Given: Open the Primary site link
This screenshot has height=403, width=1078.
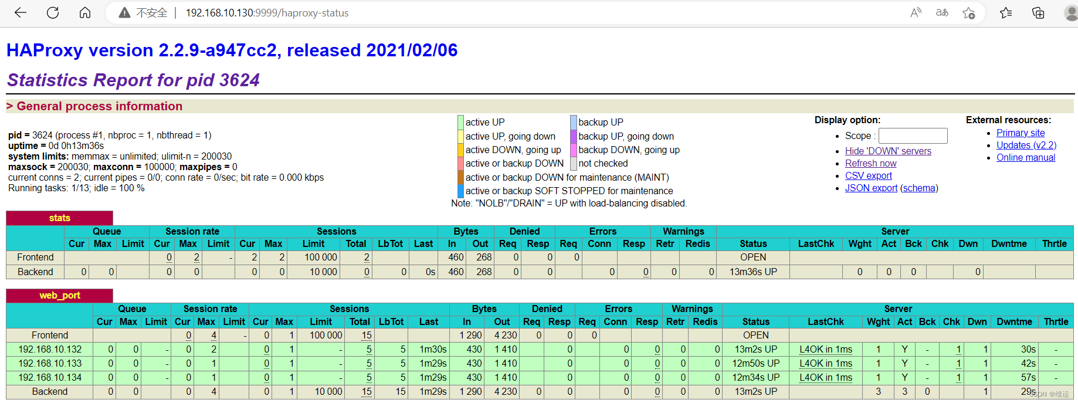Looking at the screenshot, I should (1021, 133).
